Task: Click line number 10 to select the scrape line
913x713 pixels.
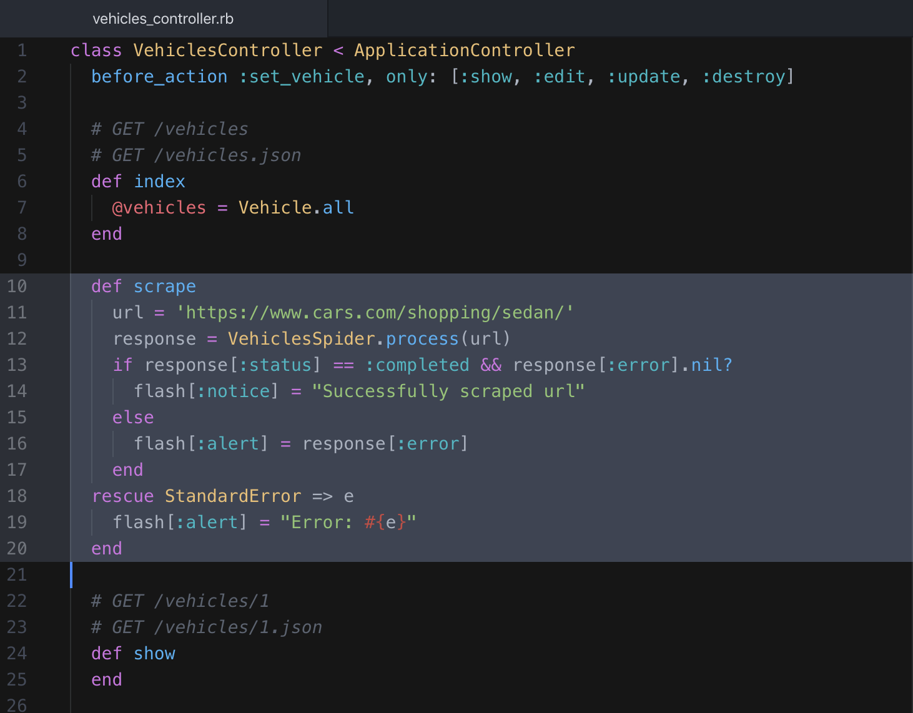Action: tap(17, 286)
